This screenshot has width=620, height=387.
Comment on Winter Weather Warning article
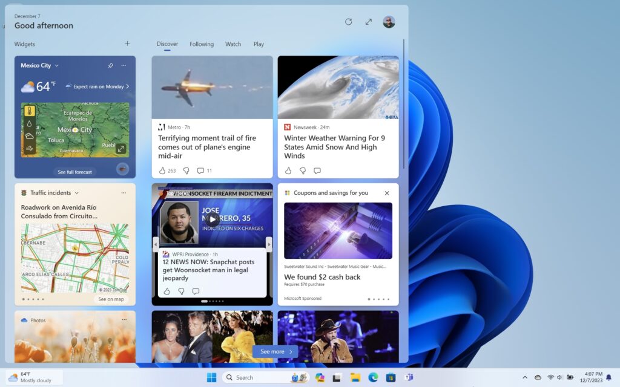[317, 171]
